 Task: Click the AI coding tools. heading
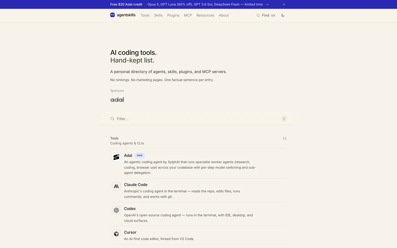(133, 52)
